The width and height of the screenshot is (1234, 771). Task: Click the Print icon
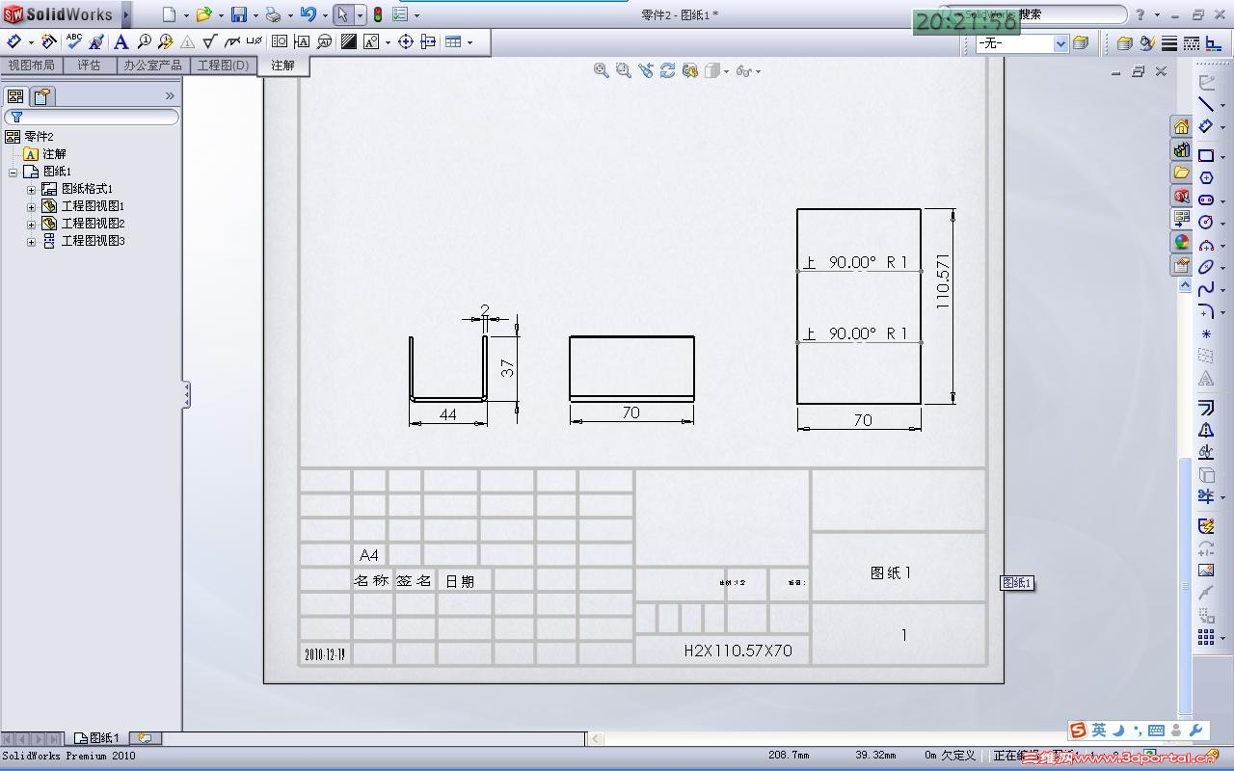pyautogui.click(x=273, y=14)
